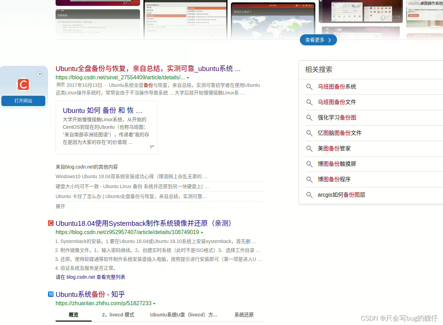
Task: Click the 相关搜索 panel heading
Action: pyautogui.click(x=319, y=69)
